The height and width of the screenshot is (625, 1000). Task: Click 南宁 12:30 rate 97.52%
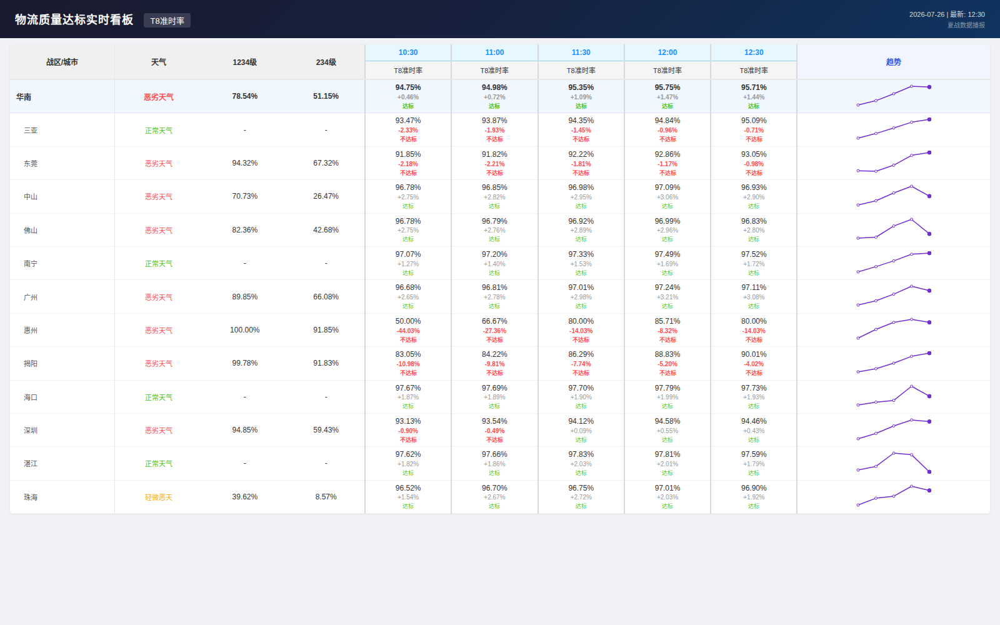(x=754, y=254)
